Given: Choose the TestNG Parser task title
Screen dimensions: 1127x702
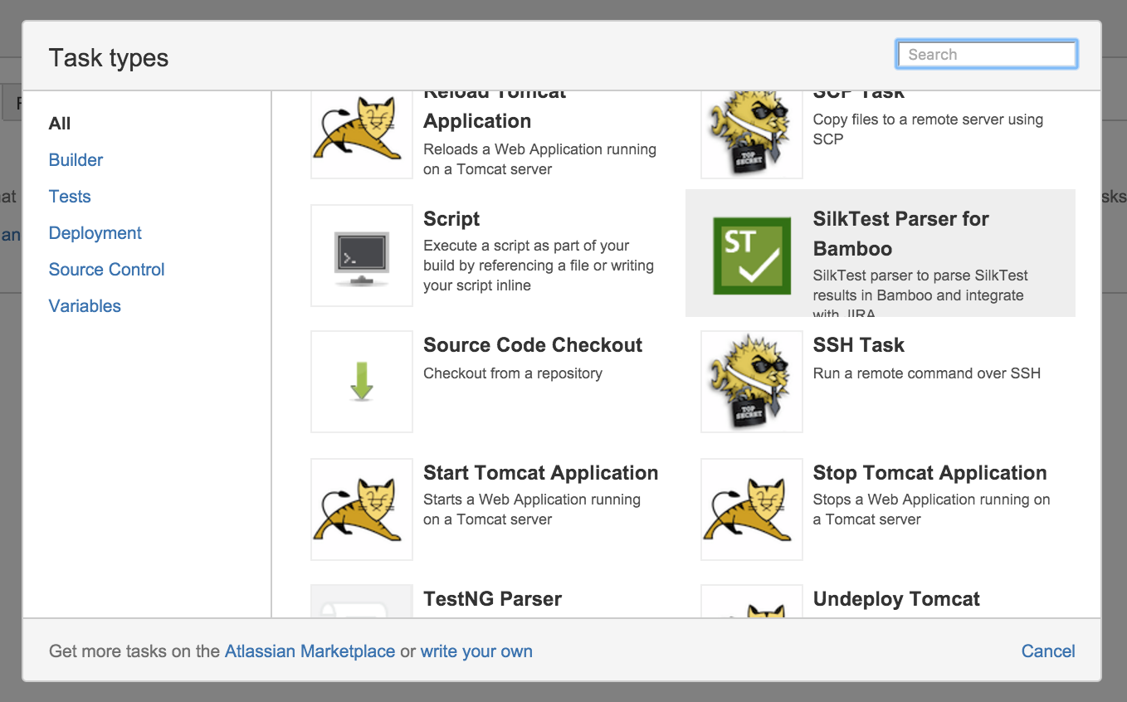Looking at the screenshot, I should click(x=492, y=599).
